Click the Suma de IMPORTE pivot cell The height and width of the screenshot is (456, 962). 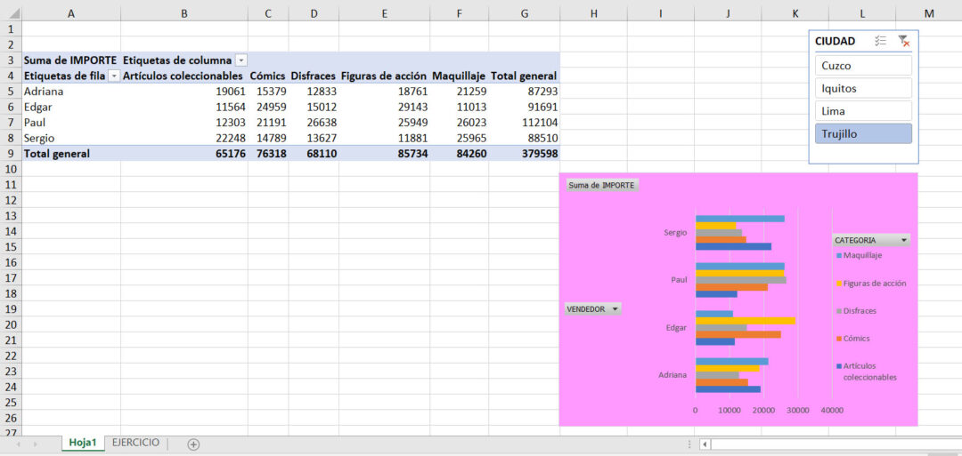pos(71,60)
